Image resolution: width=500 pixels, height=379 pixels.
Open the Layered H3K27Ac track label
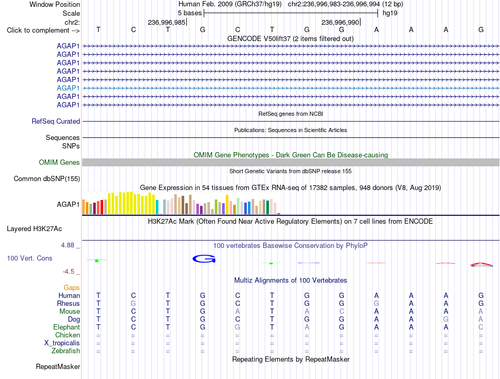pyautogui.click(x=34, y=229)
